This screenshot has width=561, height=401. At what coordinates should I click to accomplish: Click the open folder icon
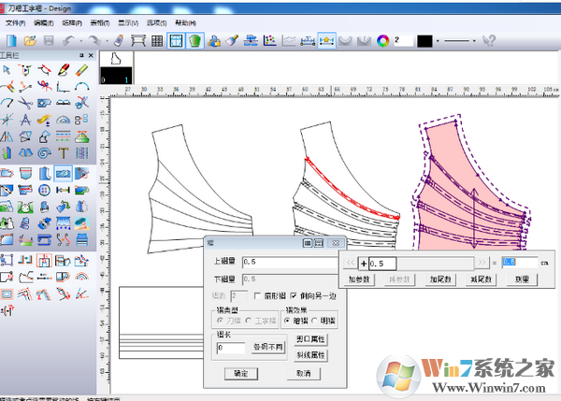(x=31, y=41)
